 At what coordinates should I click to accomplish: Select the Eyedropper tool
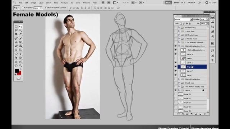(20, 34)
